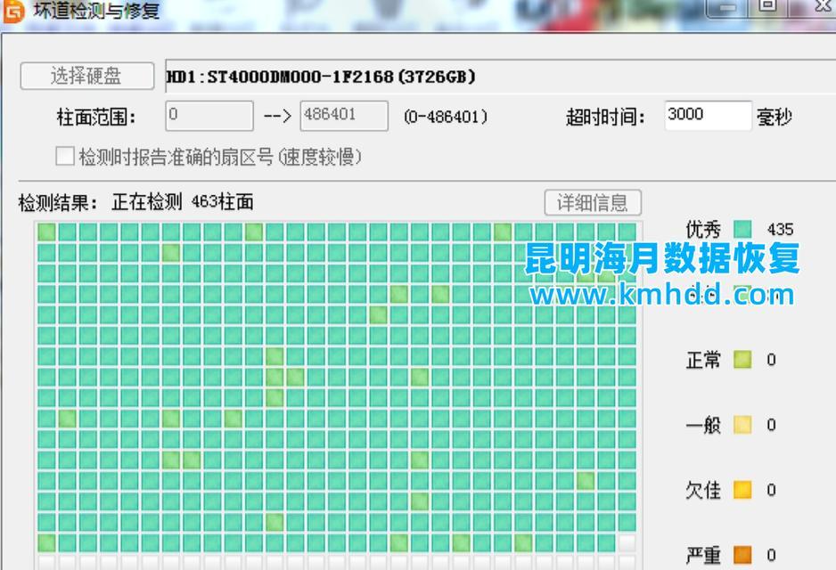Viewport: 836px width, 570px height.
Task: Click the end cylinder field showing 486401
Action: click(344, 116)
